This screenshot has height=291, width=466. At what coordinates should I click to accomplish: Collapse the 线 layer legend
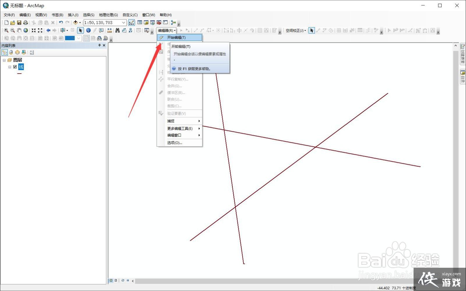(10, 67)
